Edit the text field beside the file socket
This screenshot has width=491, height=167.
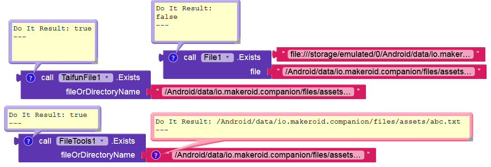coord(378,72)
